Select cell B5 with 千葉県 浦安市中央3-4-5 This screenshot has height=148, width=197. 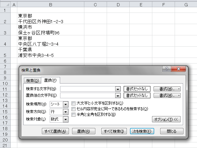(x=51, y=52)
